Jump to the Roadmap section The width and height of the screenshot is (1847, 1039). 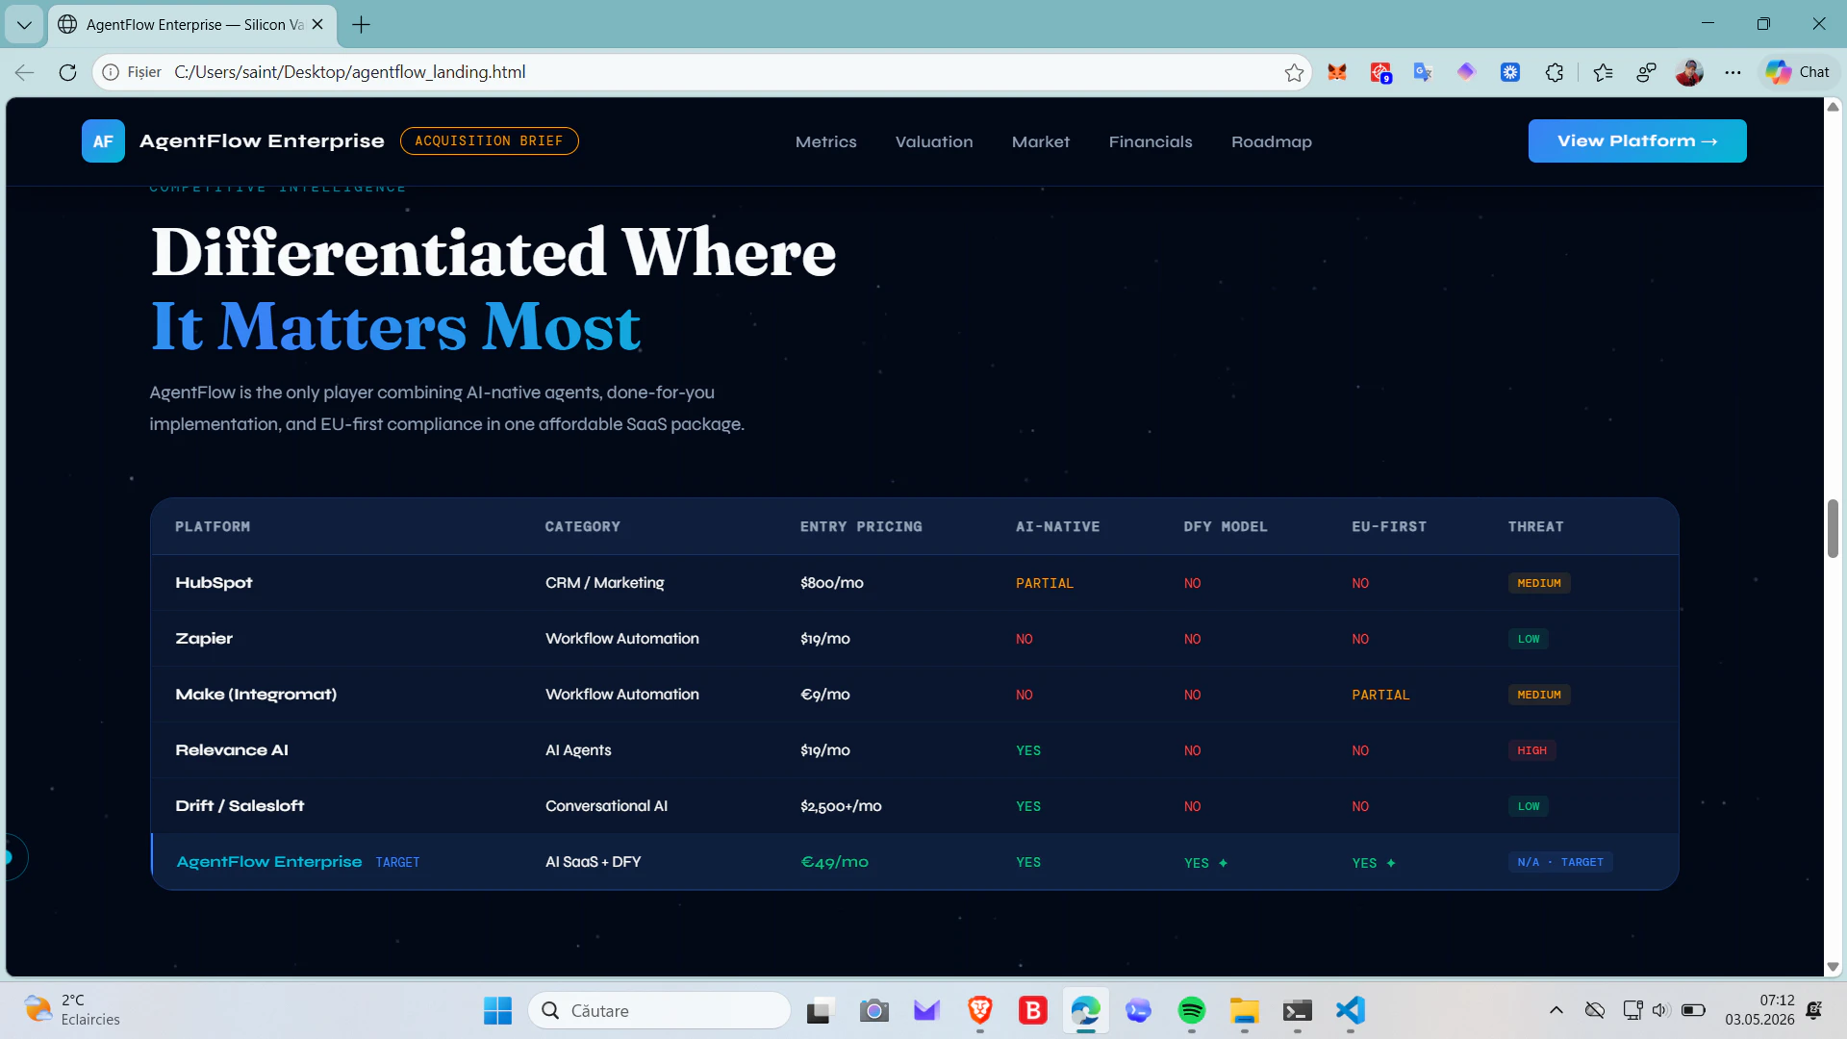click(1271, 141)
